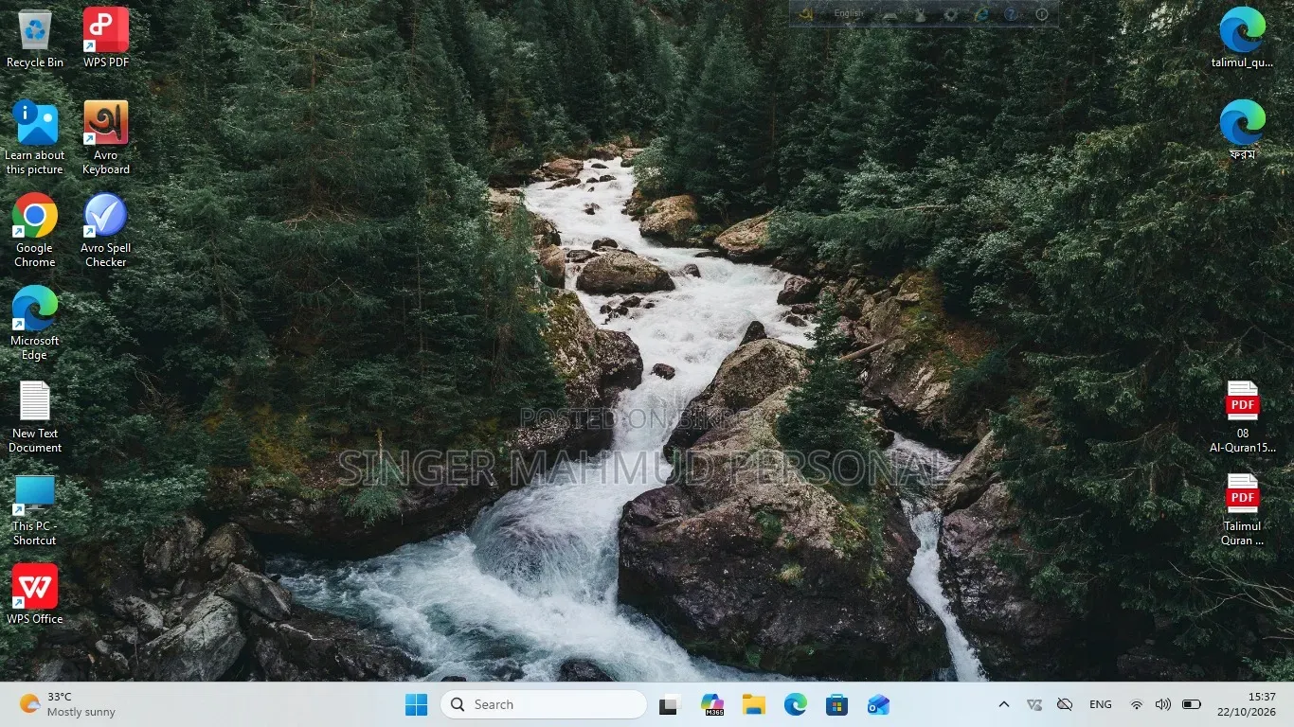
Task: Select the talimul_qu... Edge file icon
Action: tap(1242, 39)
